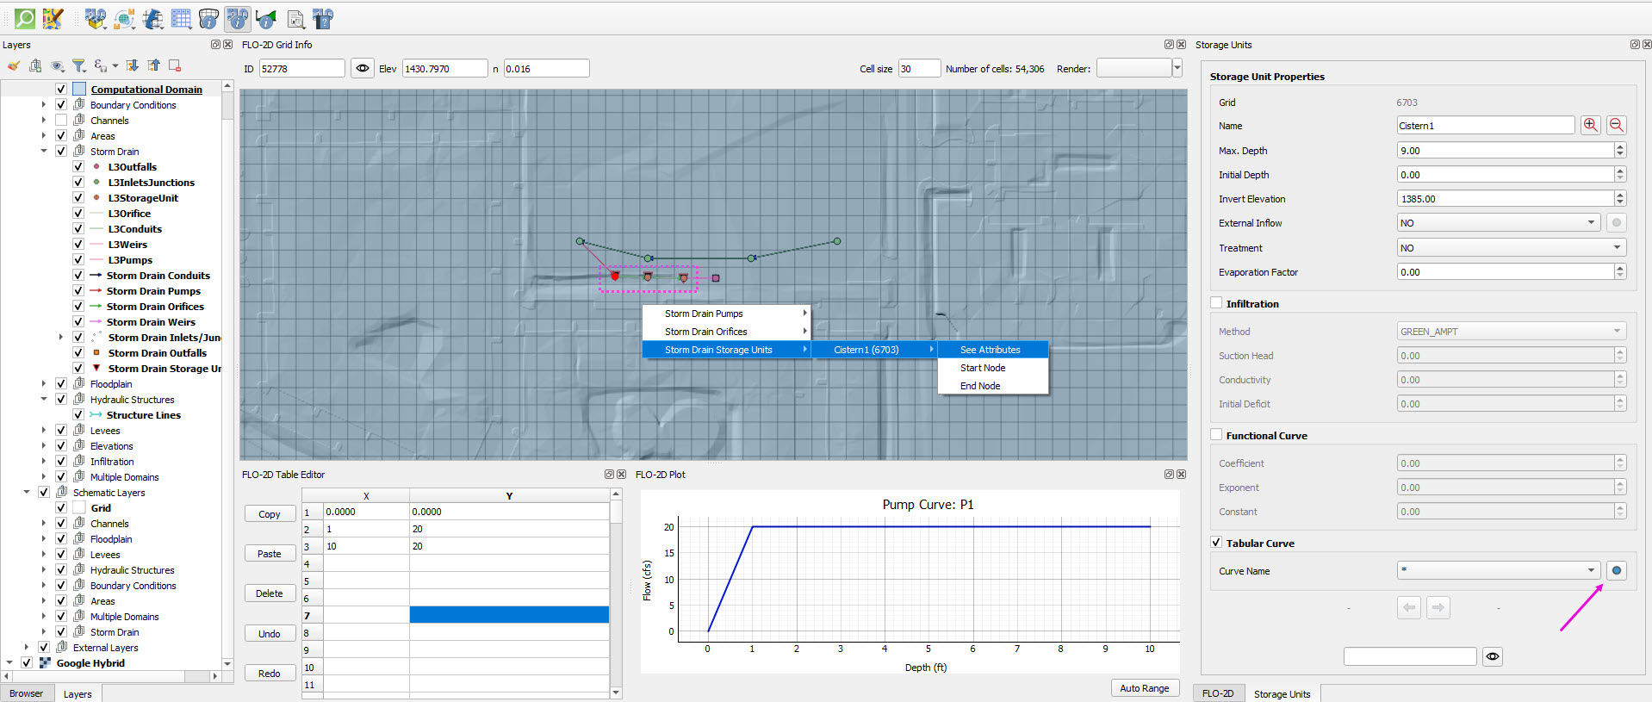Uncheck the Tabular Curve checkbox
This screenshot has width=1652, height=702.
click(x=1216, y=543)
